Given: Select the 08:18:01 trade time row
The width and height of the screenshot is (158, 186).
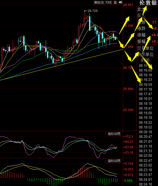Looking at the screenshot, I should 145,99.
